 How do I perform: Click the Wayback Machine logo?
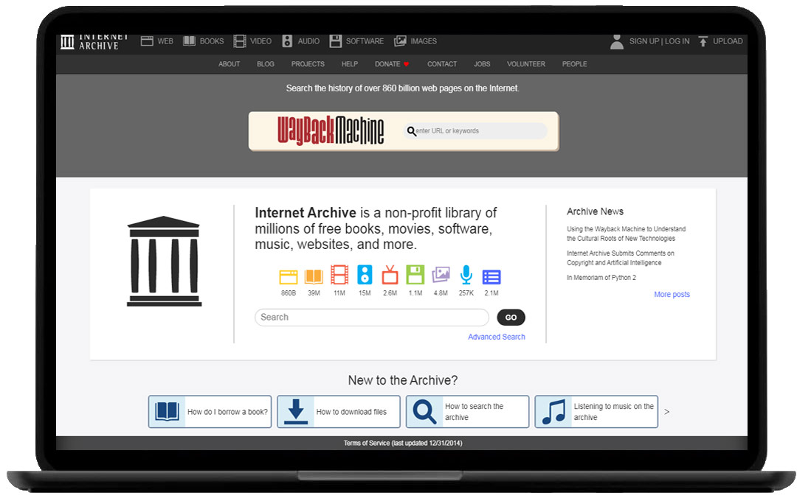coord(331,130)
